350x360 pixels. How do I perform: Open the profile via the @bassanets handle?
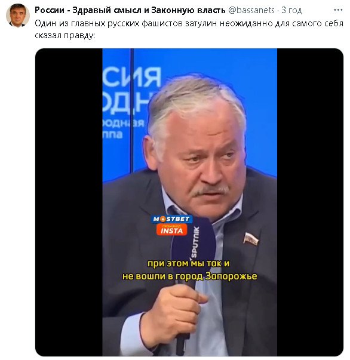pos(251,10)
